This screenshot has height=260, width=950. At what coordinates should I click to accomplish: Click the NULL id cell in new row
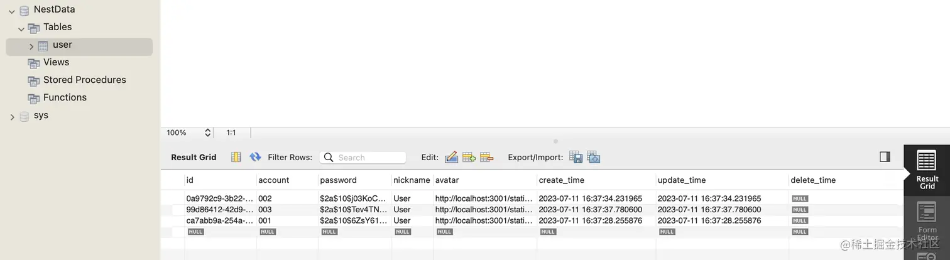(196, 232)
